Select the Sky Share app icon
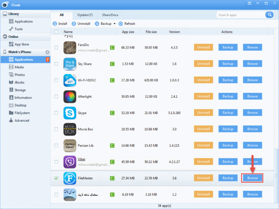This screenshot has width=279, height=209. (x=70, y=64)
